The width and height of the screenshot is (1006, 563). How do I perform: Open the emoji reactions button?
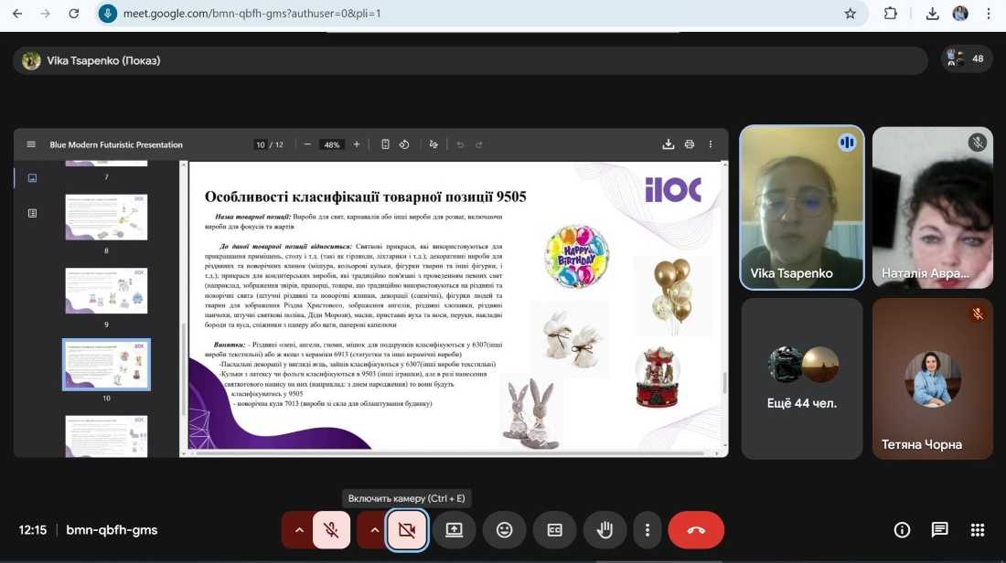pos(504,530)
